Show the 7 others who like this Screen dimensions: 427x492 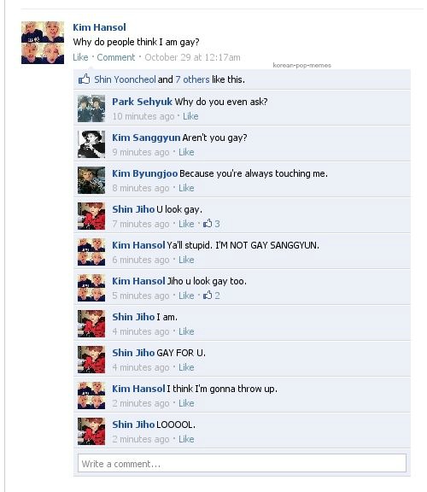coord(192,79)
